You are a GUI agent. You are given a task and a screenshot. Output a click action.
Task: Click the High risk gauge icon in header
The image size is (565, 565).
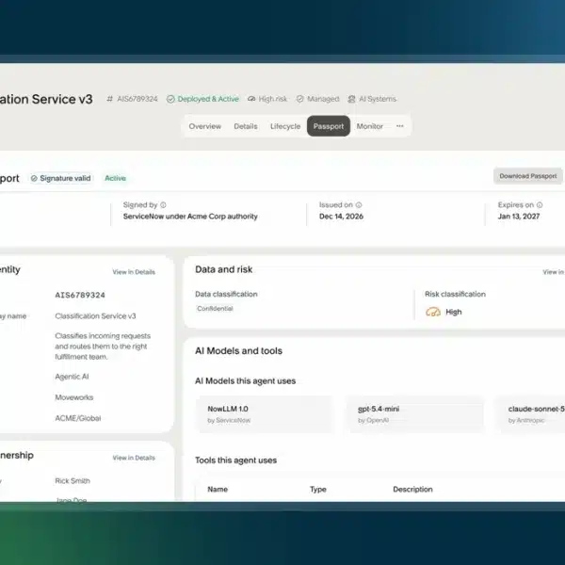click(251, 99)
